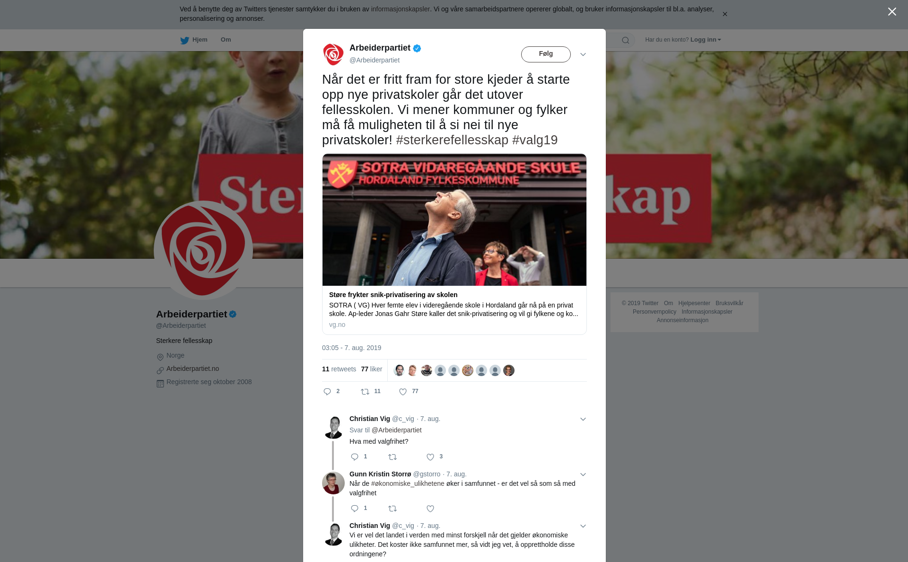
Task: Open the #sterkerefellesskap hashtag link
Action: tap(452, 140)
